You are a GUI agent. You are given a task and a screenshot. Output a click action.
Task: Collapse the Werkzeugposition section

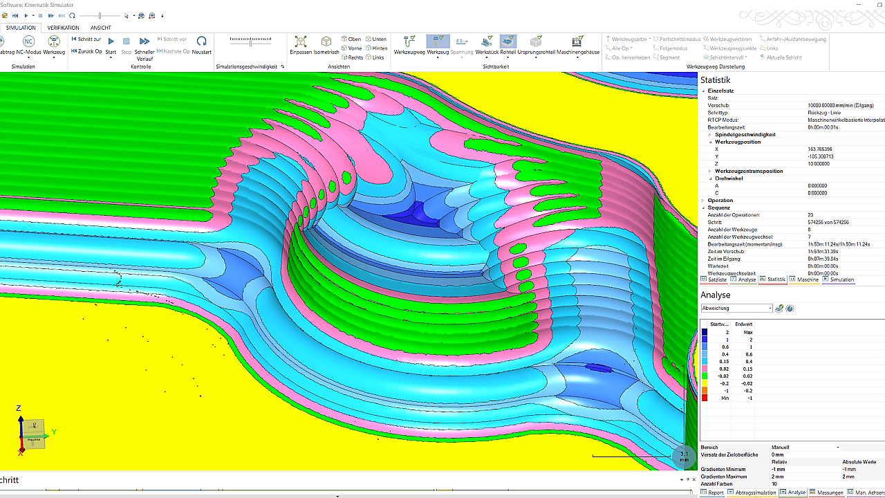point(710,142)
